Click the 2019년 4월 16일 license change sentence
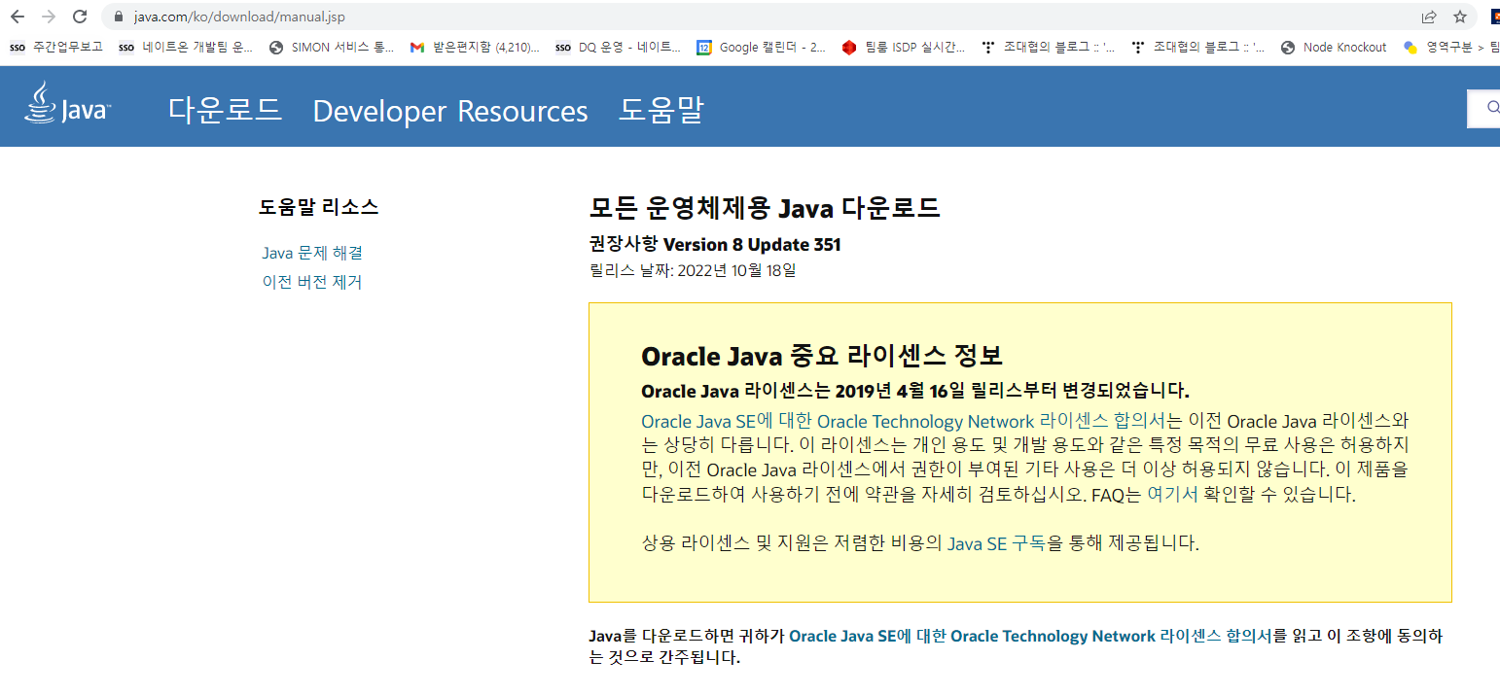The width and height of the screenshot is (1500, 695). (x=915, y=392)
